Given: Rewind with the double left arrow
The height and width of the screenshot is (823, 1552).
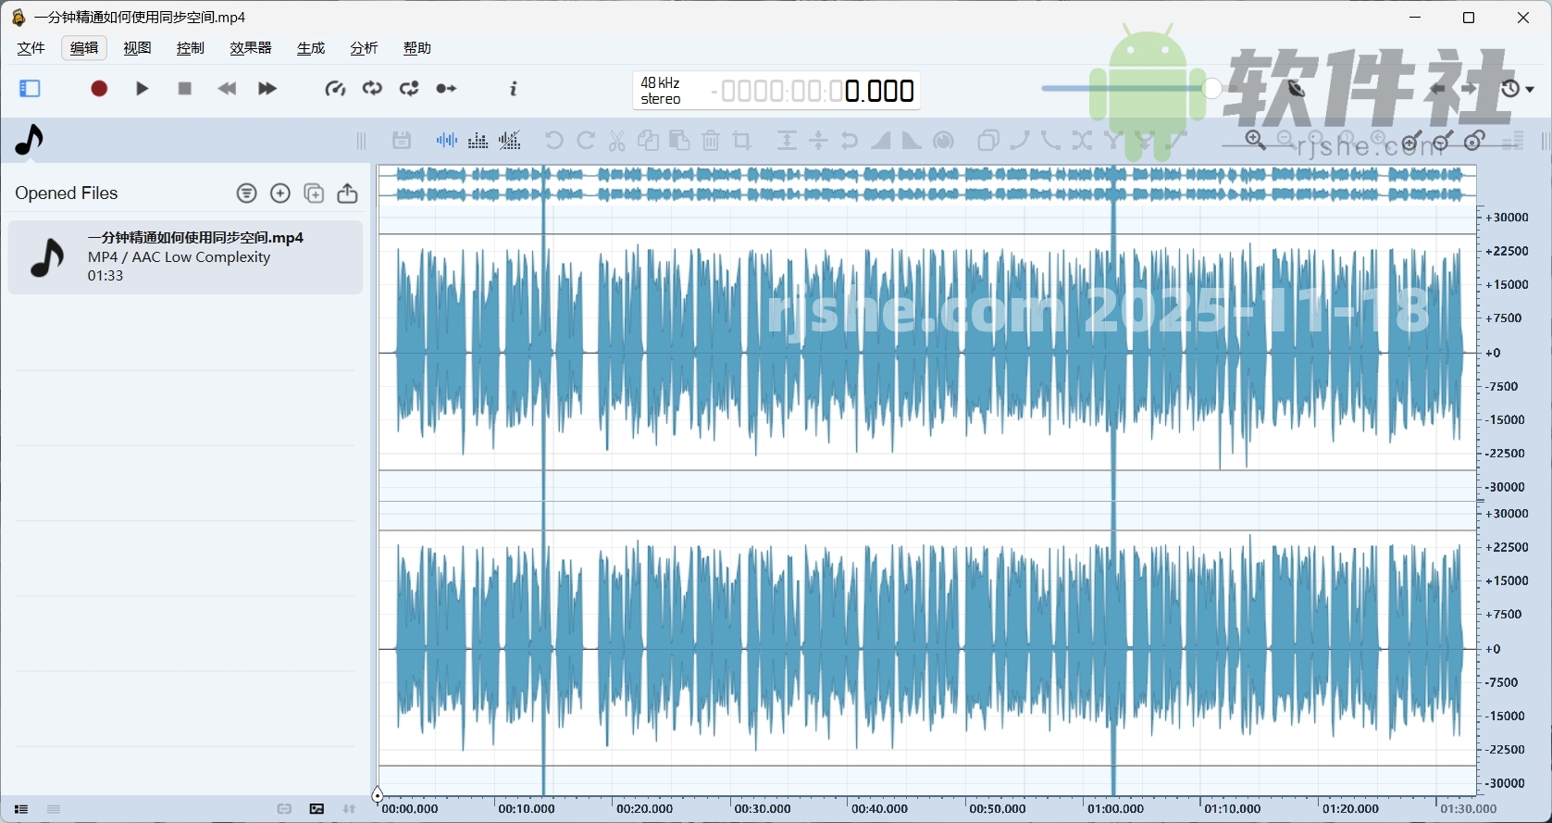Looking at the screenshot, I should click(227, 88).
